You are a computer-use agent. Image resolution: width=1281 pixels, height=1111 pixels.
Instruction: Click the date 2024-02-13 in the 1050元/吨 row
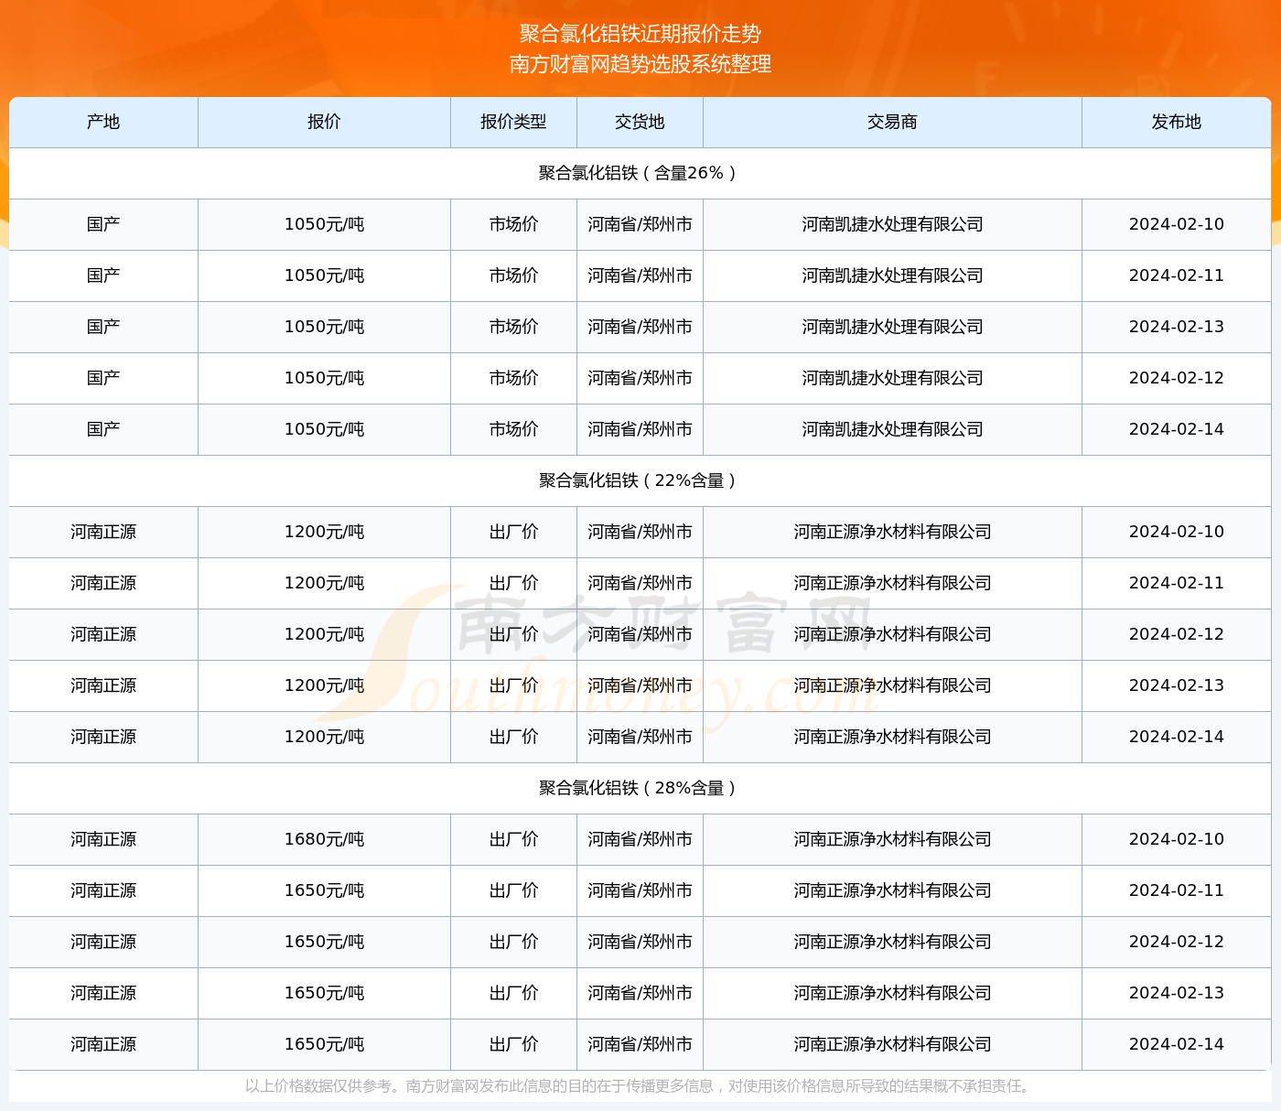point(1177,327)
